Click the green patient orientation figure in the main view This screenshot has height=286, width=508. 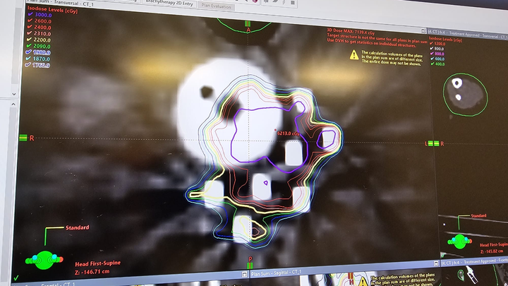pyautogui.click(x=44, y=260)
